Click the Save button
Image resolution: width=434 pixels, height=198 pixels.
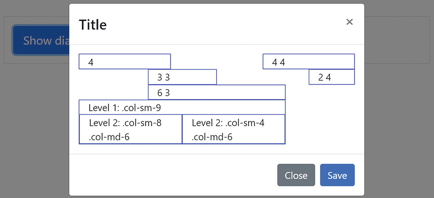click(x=337, y=175)
